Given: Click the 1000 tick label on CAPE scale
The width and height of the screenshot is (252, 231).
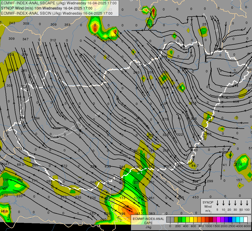Looking at the screenshot, I should [x=209, y=226].
